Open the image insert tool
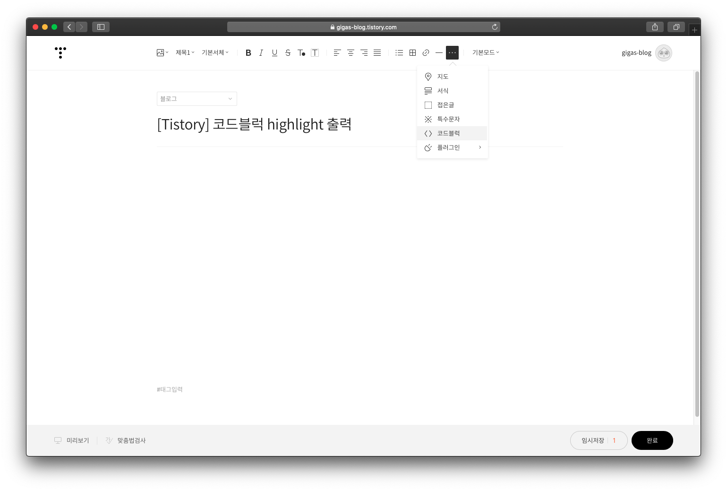 [x=162, y=52]
